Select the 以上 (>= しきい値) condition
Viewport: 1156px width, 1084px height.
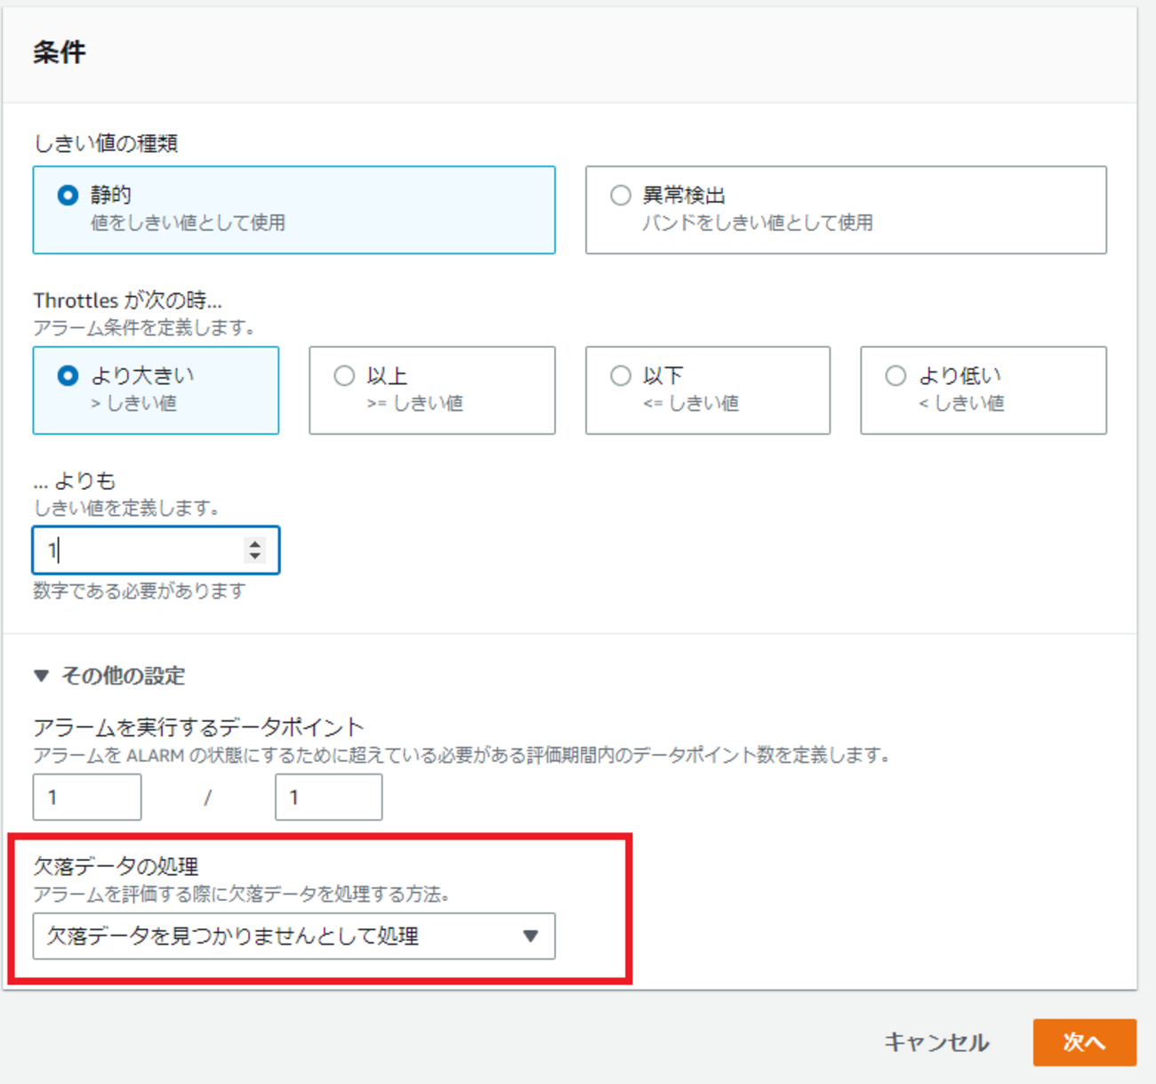coord(345,375)
